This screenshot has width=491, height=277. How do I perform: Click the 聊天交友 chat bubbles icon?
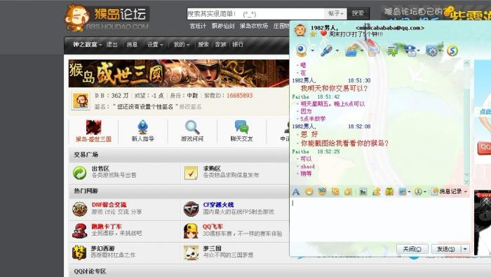(x=241, y=127)
